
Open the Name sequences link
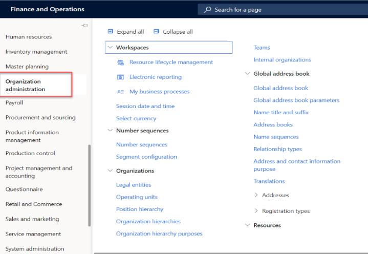tap(276, 137)
